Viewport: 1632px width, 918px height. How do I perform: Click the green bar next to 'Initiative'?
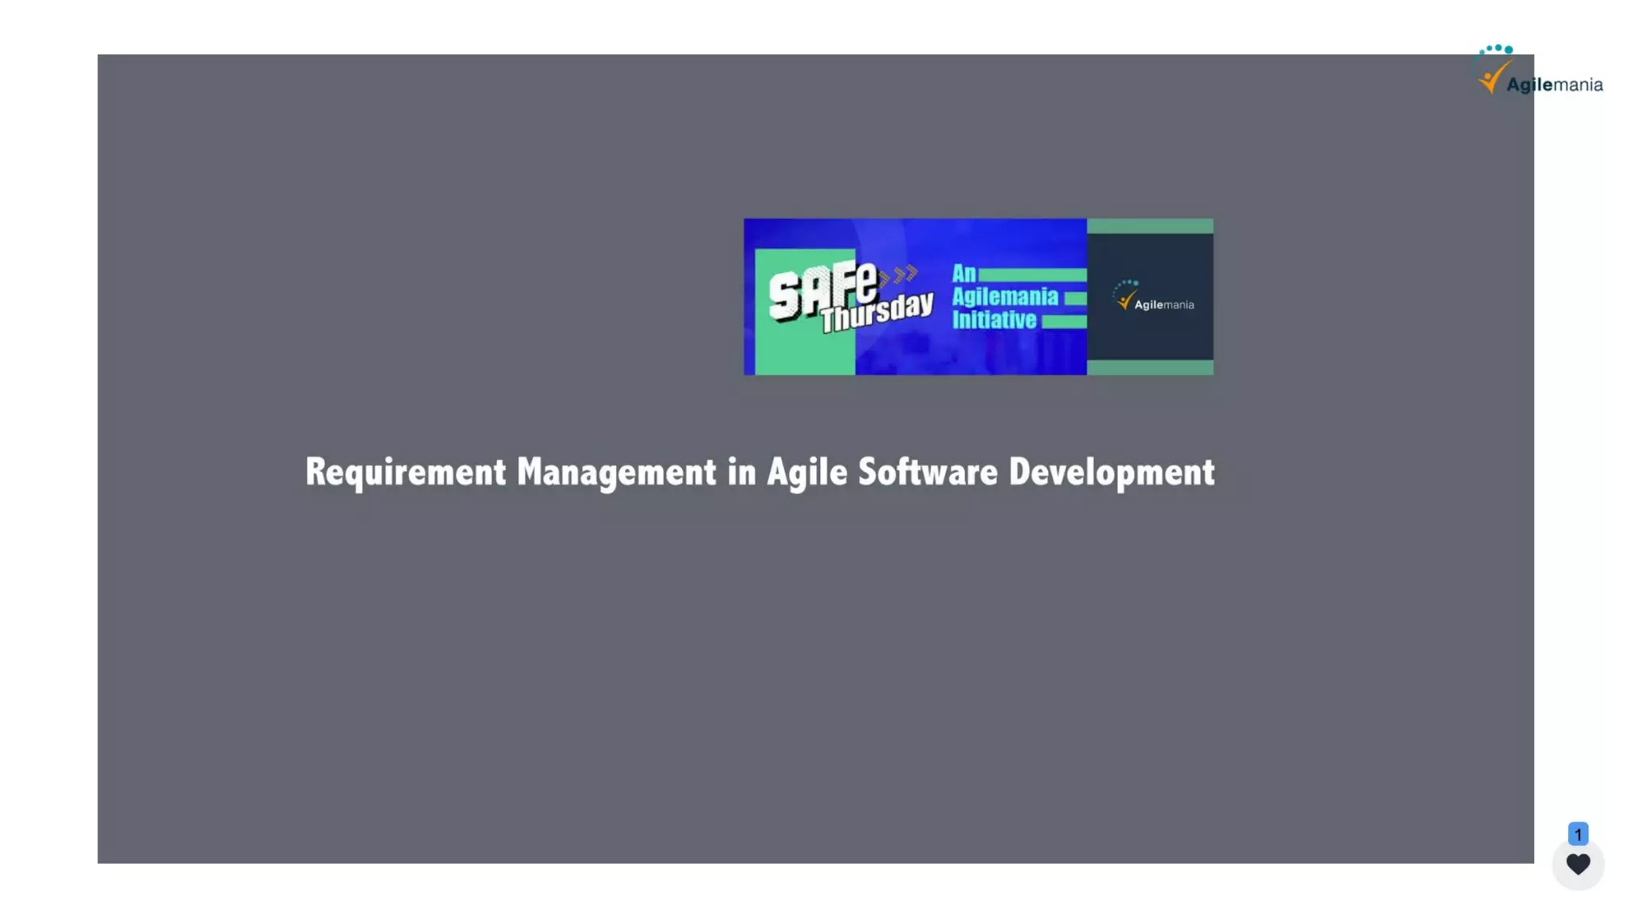point(1063,321)
